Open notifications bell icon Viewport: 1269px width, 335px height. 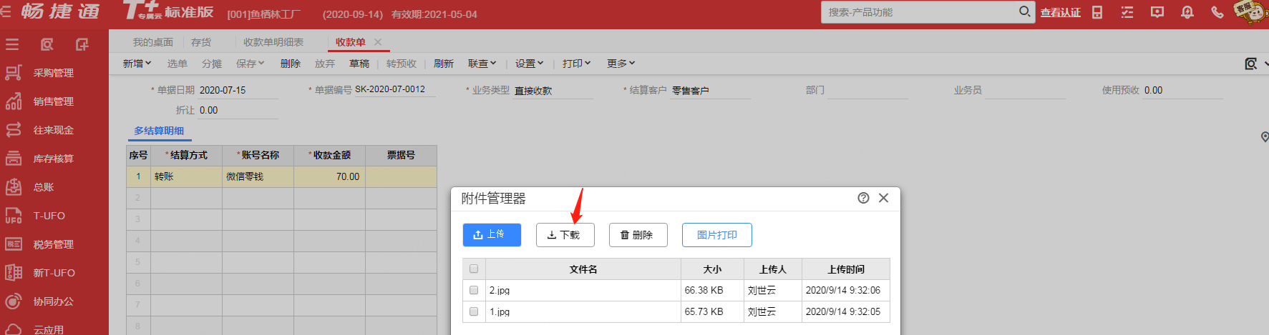(x=1187, y=12)
